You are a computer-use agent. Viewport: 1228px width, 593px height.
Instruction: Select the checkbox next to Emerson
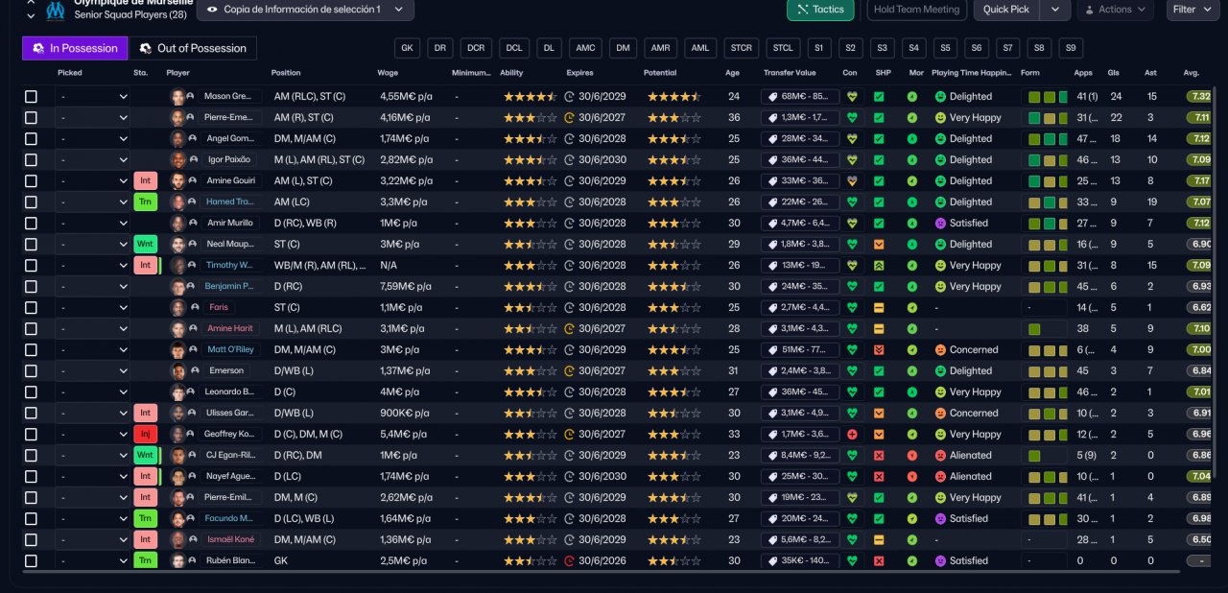click(x=31, y=371)
